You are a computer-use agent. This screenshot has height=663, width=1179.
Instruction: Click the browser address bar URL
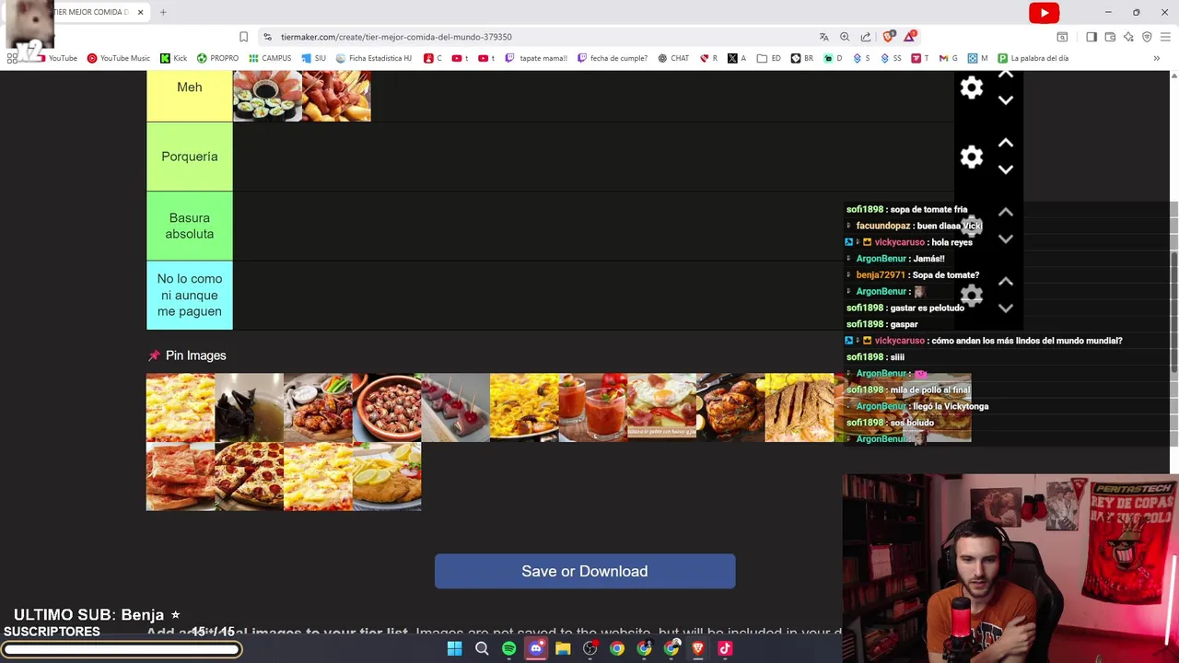[x=396, y=37]
